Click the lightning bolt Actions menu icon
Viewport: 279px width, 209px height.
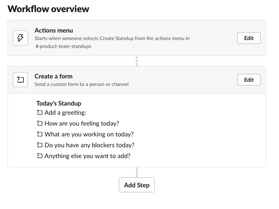[x=20, y=38]
